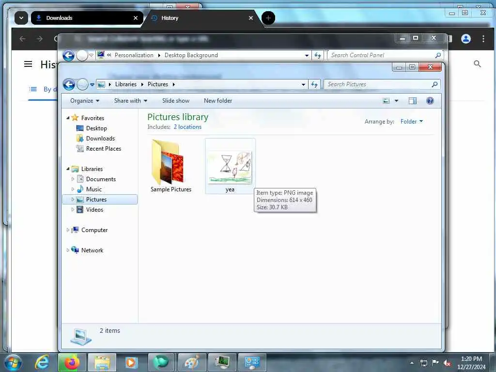Click the Back button in Pictures explorer window

(69, 84)
